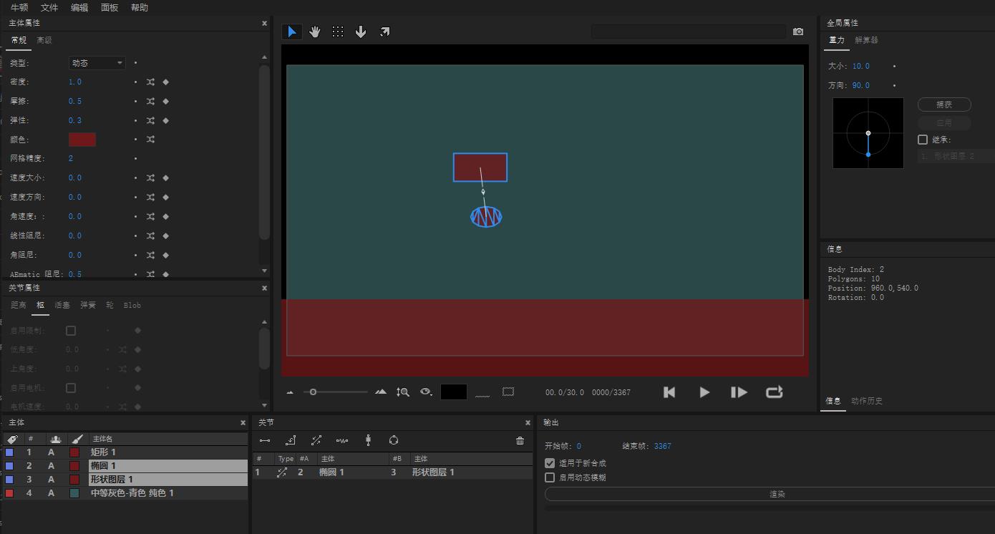Viewport: 995px width, 534px height.
Task: Select the down-arrow gravity tool
Action: [361, 31]
